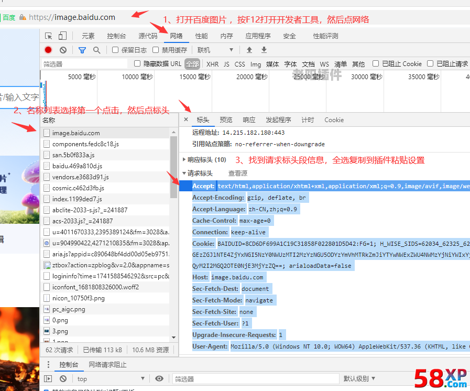Open the 默认级别 log level dropdown
The image size is (470, 391).
[359, 379]
